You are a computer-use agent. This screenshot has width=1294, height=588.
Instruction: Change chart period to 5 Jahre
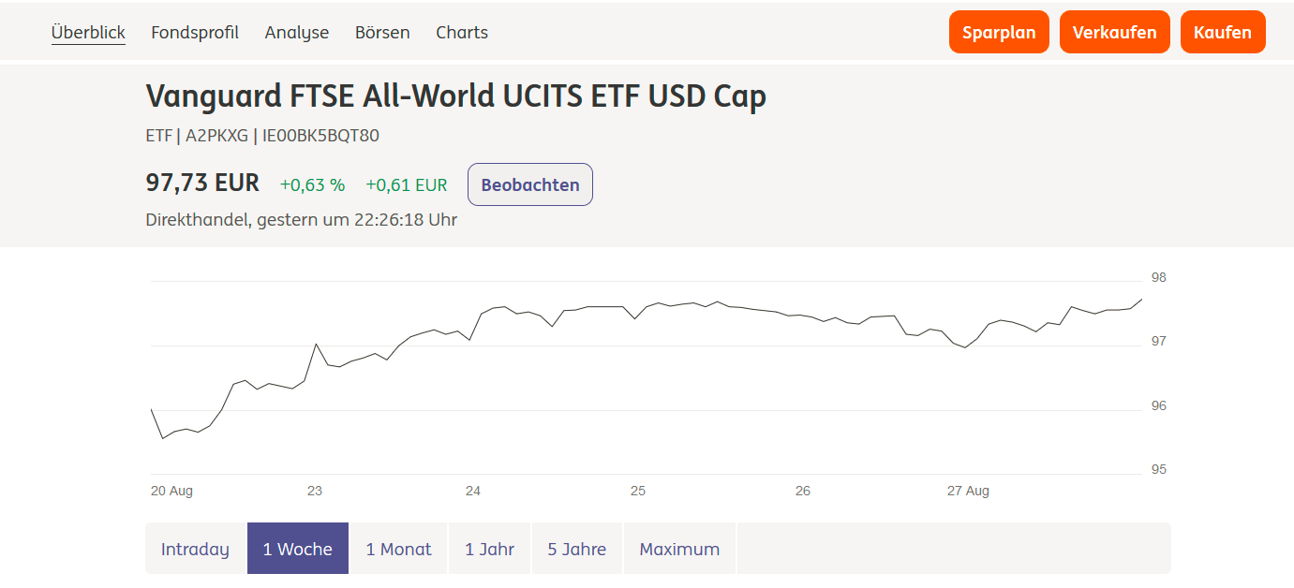(x=577, y=549)
